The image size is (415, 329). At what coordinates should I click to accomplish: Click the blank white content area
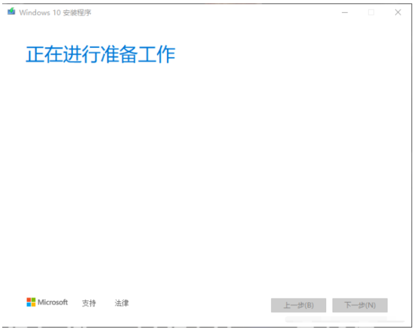206,172
